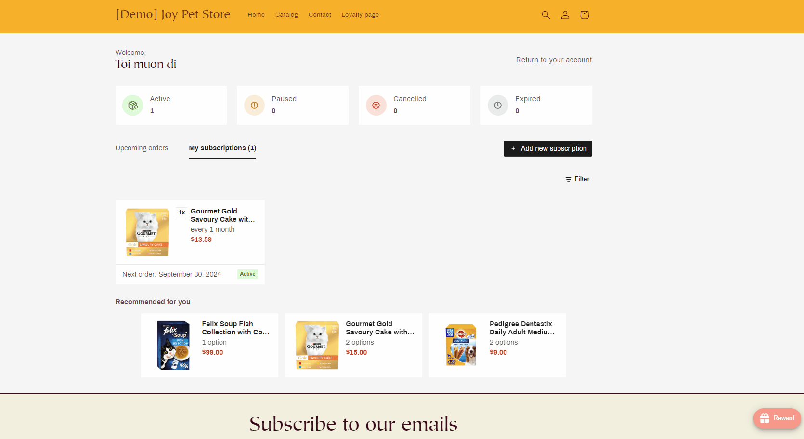The width and height of the screenshot is (804, 439).
Task: Click the green Active subscriptions box icon
Action: coord(133,105)
